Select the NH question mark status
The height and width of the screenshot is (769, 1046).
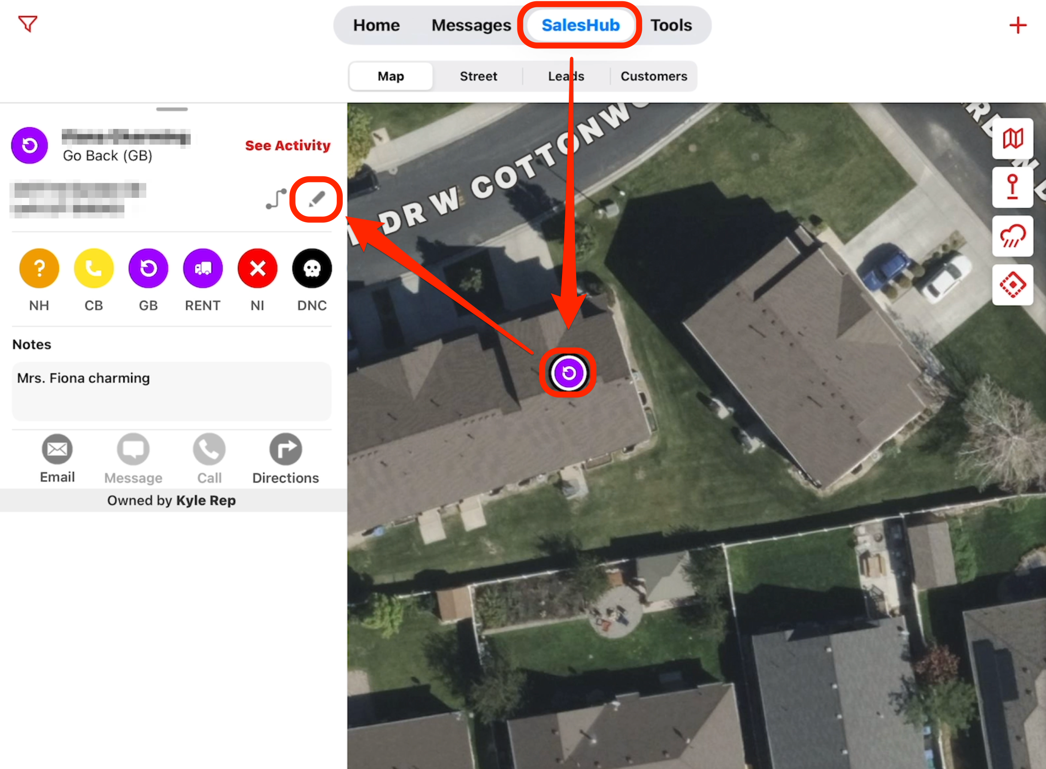pos(39,269)
